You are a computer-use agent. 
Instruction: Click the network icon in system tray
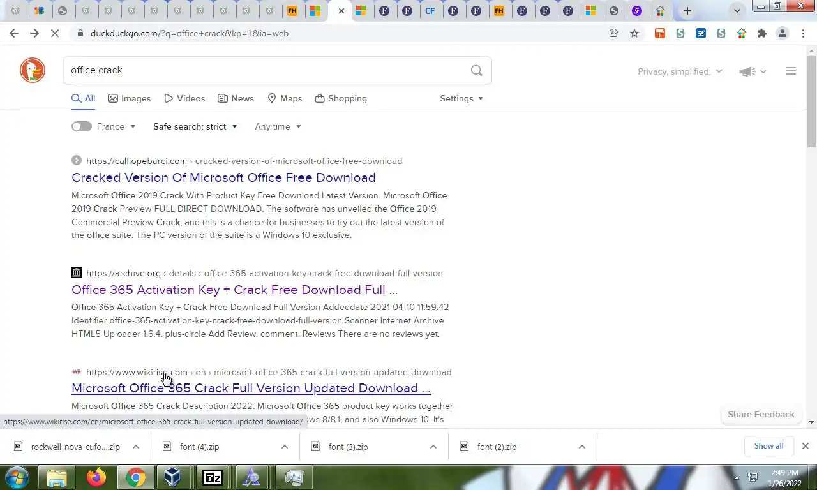coord(753,477)
